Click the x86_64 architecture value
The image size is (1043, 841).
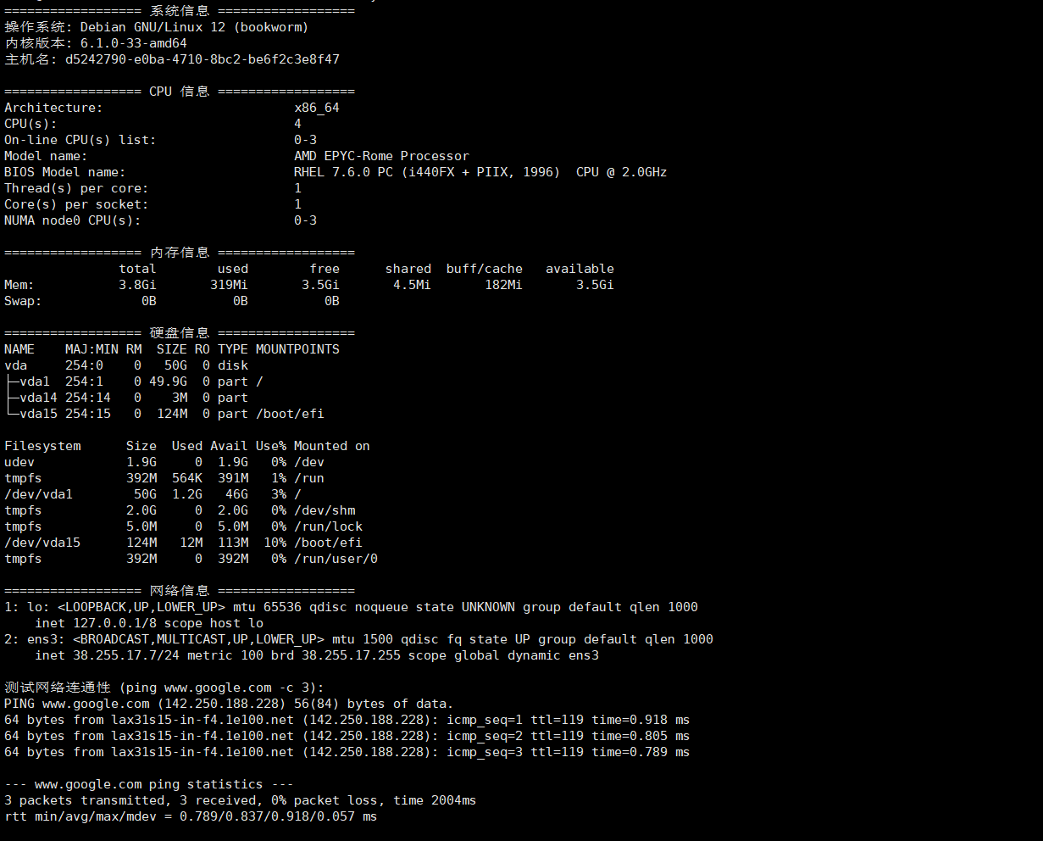[317, 108]
